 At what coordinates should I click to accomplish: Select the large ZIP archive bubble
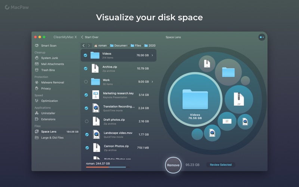coord(239,99)
